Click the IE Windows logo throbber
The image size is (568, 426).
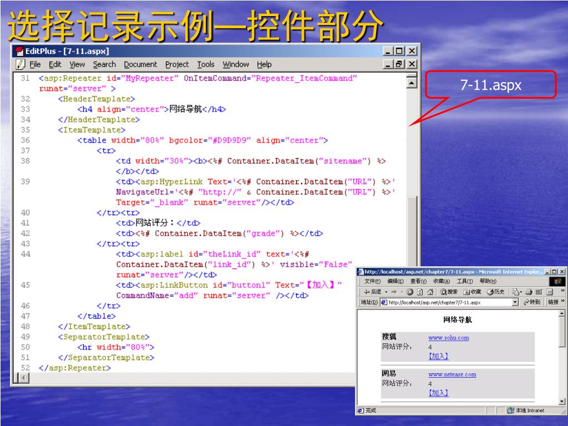pyautogui.click(x=557, y=281)
